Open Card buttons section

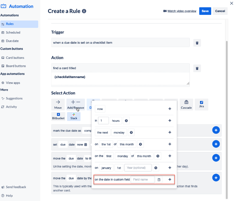pos(15,58)
